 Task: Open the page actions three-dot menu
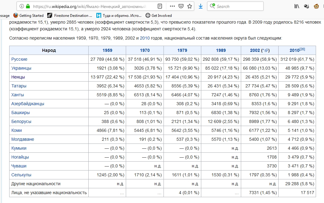point(172,6)
